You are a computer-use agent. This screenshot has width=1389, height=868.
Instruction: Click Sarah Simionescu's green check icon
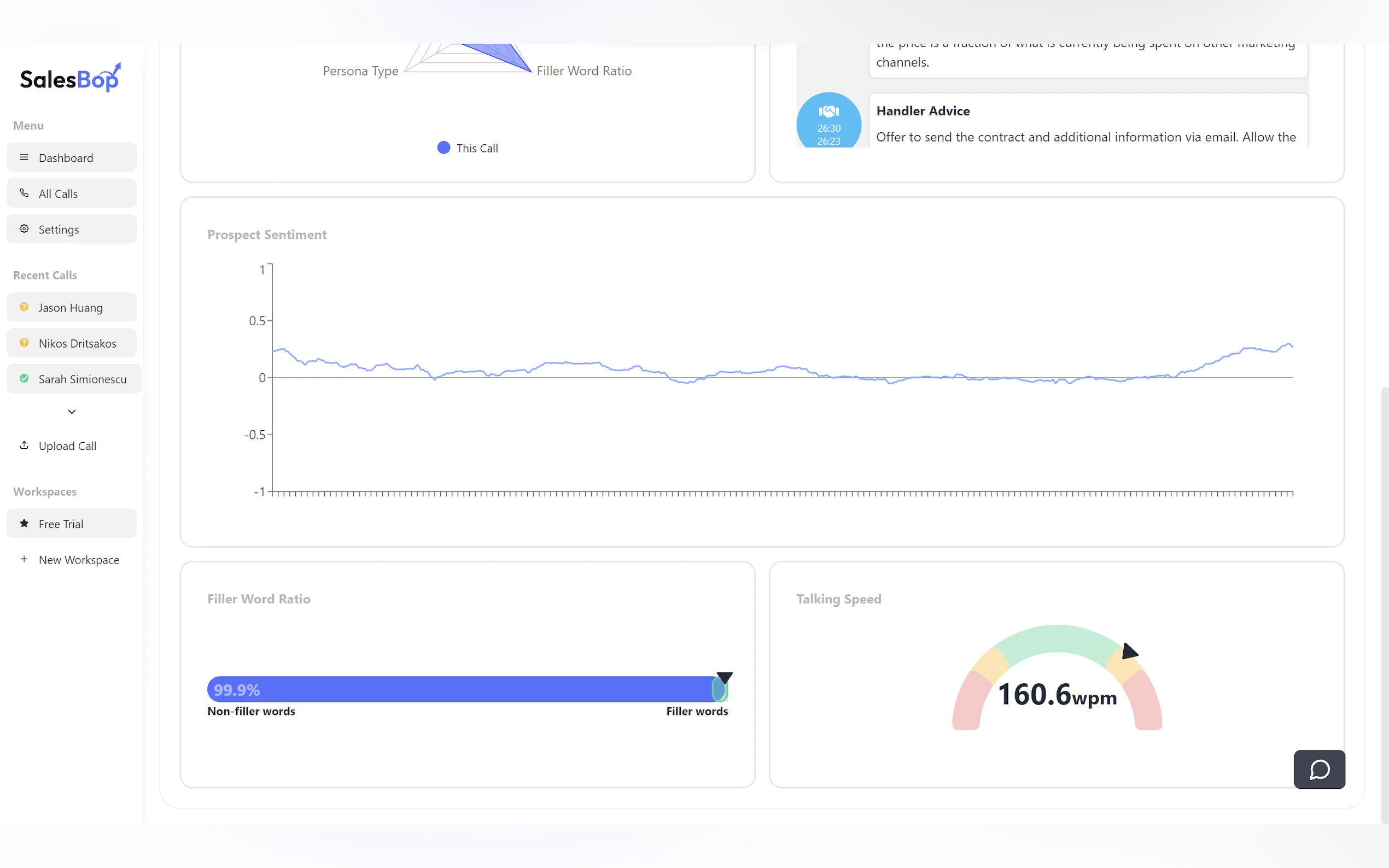click(x=24, y=378)
